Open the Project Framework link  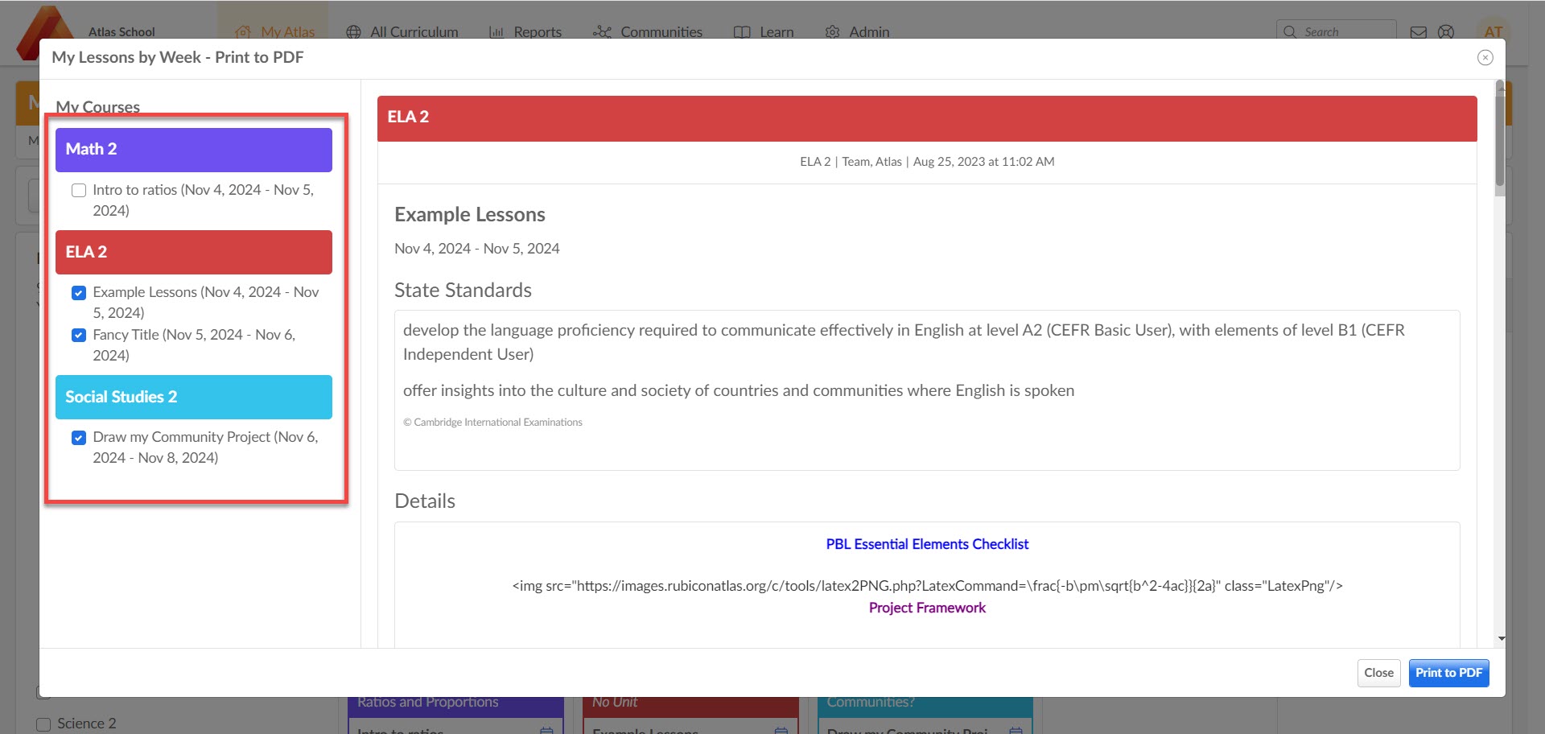927,608
